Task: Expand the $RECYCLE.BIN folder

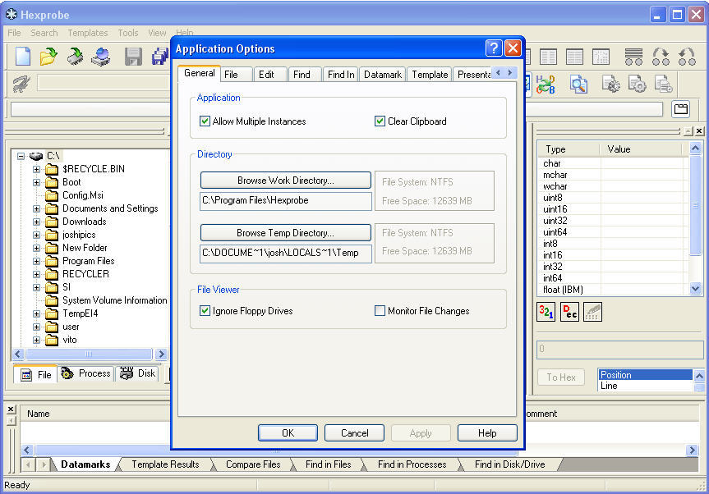Action: (x=37, y=169)
